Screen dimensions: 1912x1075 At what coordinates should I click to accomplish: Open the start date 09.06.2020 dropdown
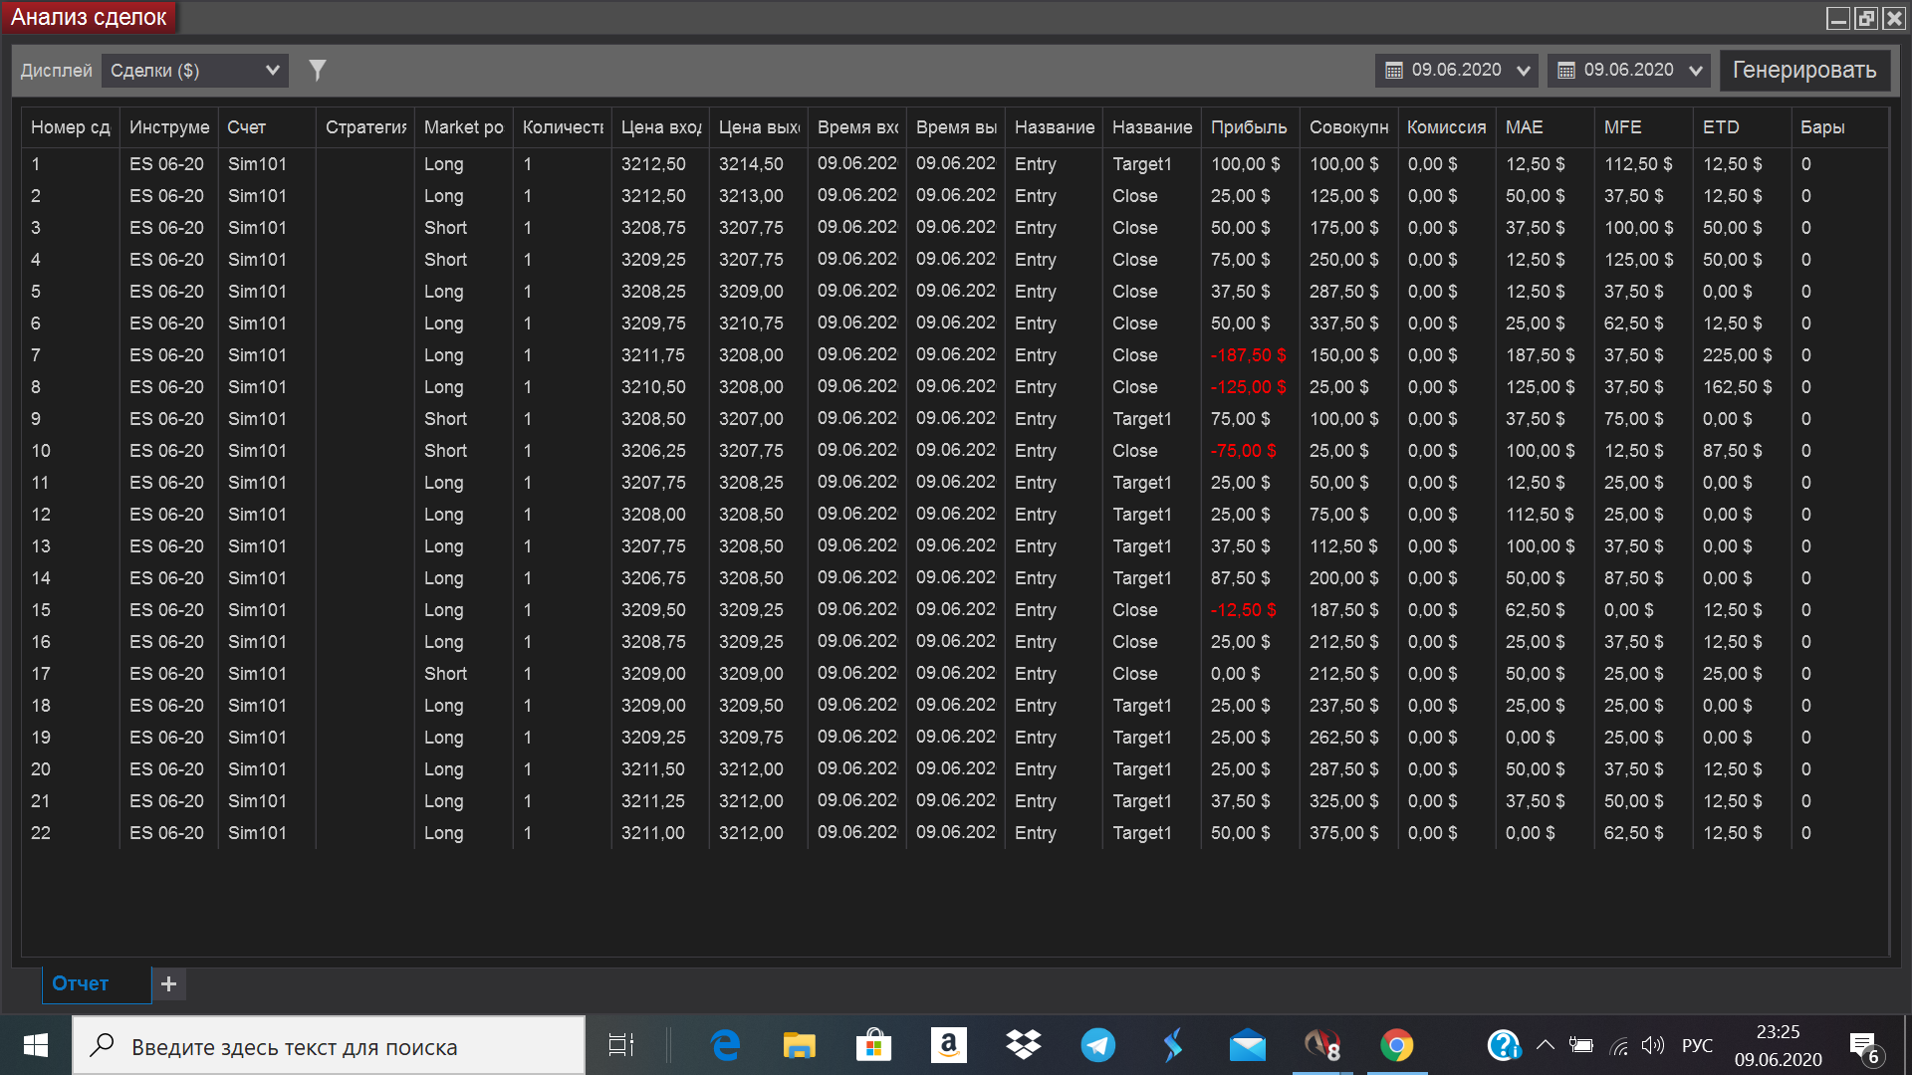(1523, 71)
